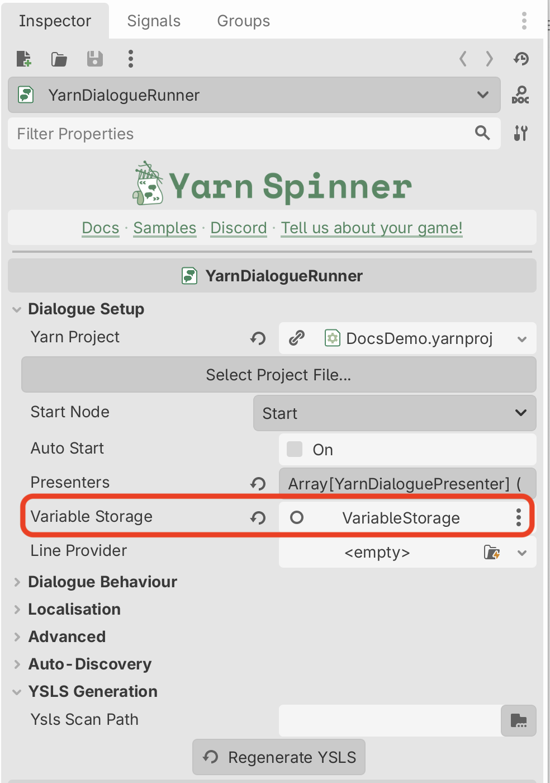Click the Yarn Spinner logo
Image resolution: width=550 pixels, height=783 pixels.
272,183
